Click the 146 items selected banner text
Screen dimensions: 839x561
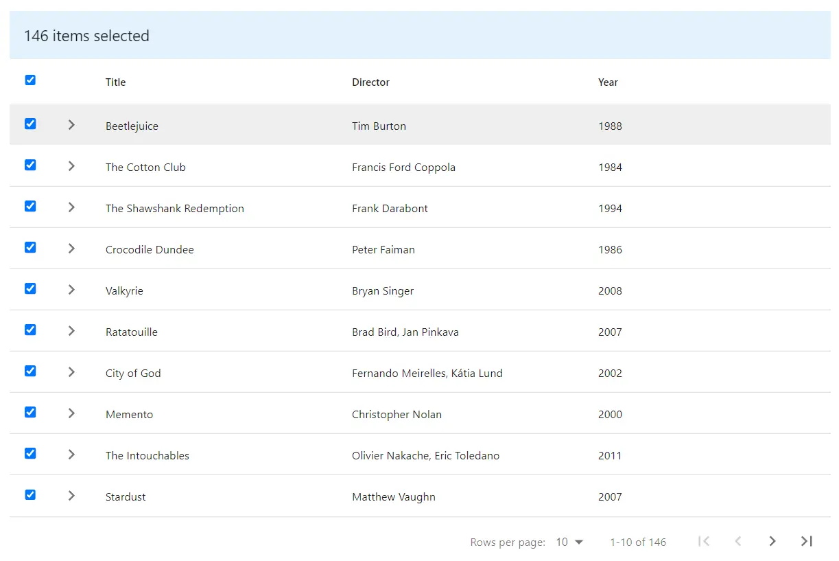(86, 36)
